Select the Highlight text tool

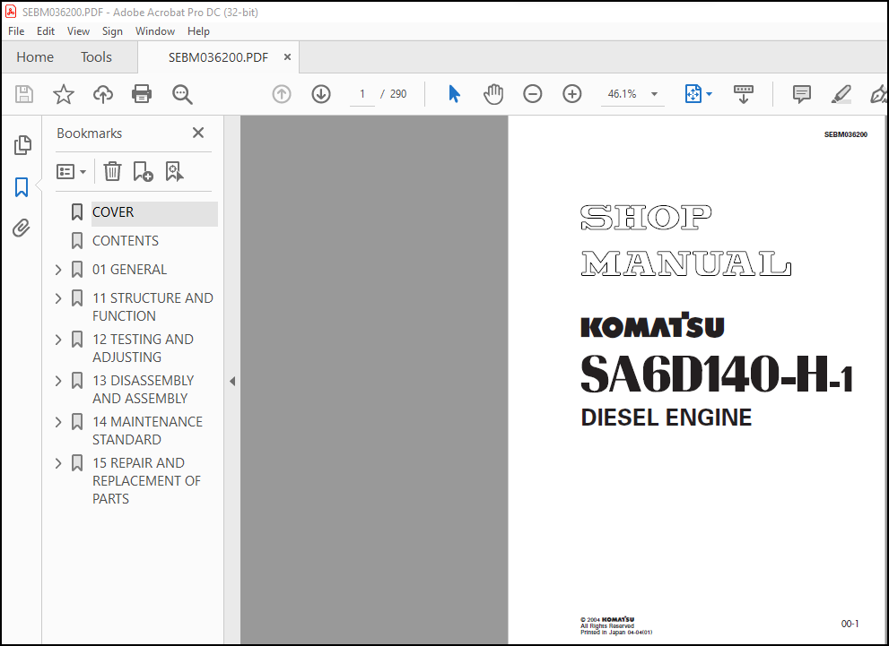click(841, 94)
